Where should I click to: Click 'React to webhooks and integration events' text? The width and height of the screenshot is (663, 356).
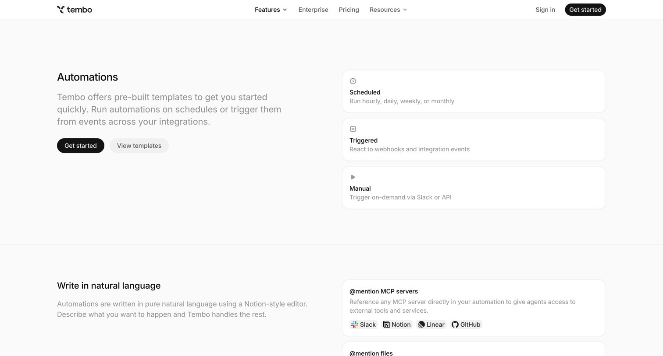pyautogui.click(x=410, y=149)
